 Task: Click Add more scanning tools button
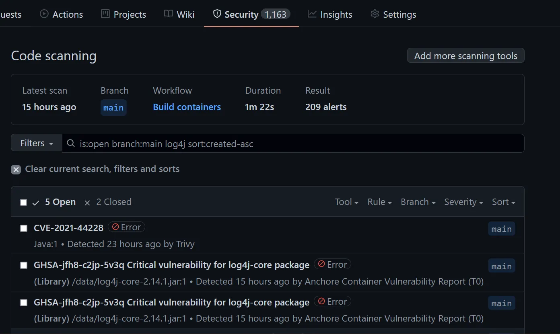[x=466, y=56]
